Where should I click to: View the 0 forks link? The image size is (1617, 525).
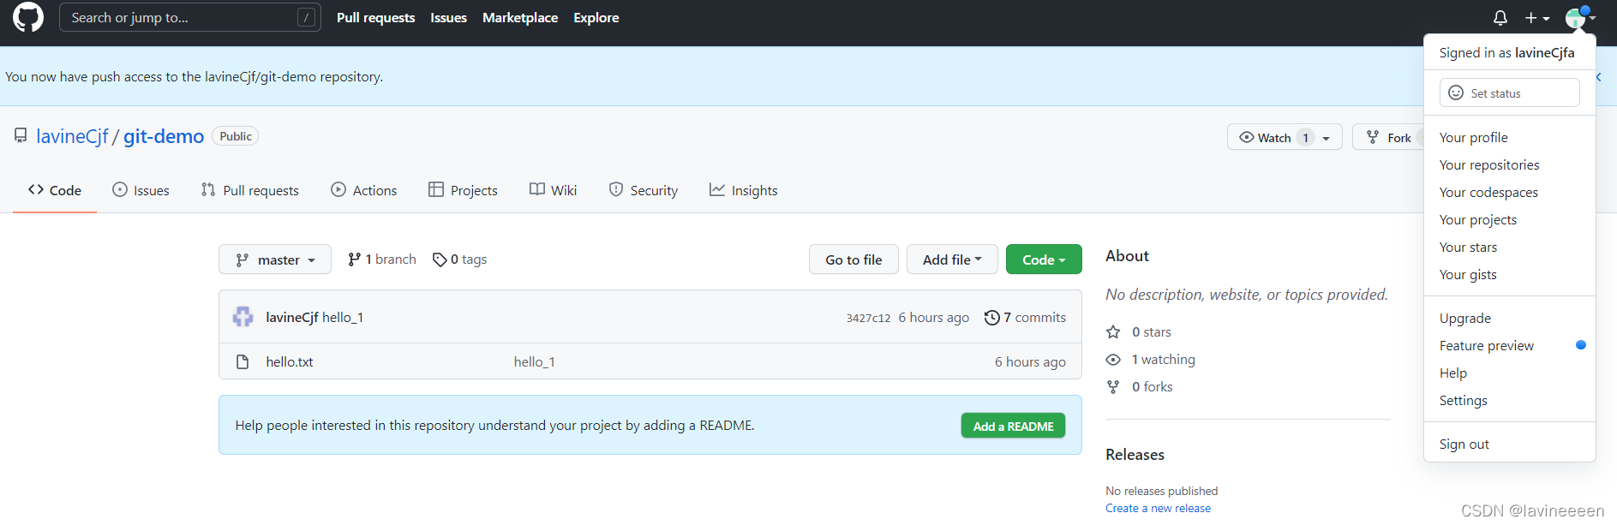point(1140,386)
